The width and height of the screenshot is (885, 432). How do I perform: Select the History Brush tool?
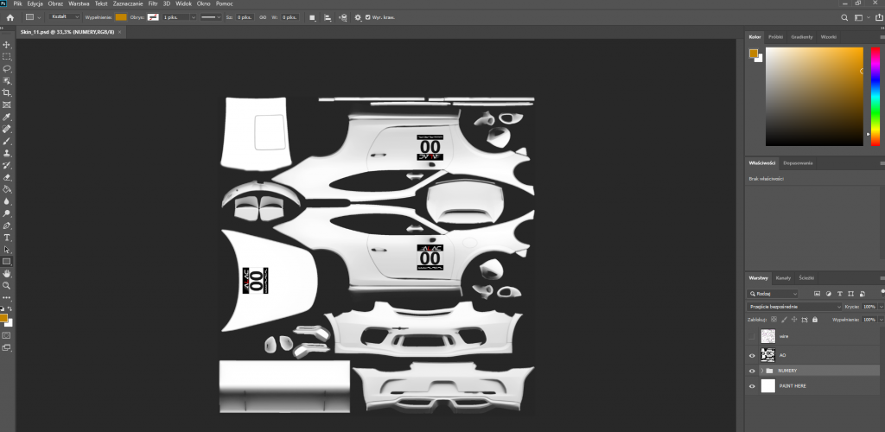pos(7,165)
